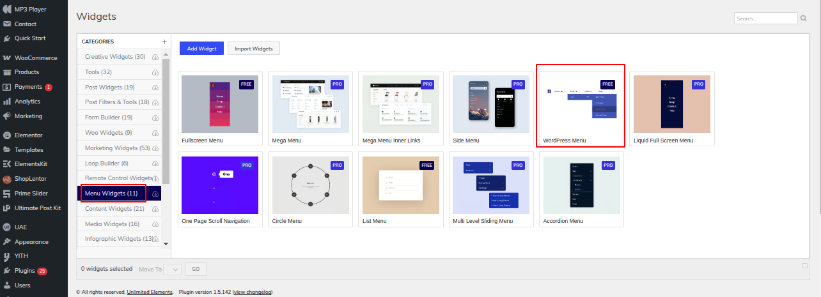Open the Side Menu widget card

491,109
